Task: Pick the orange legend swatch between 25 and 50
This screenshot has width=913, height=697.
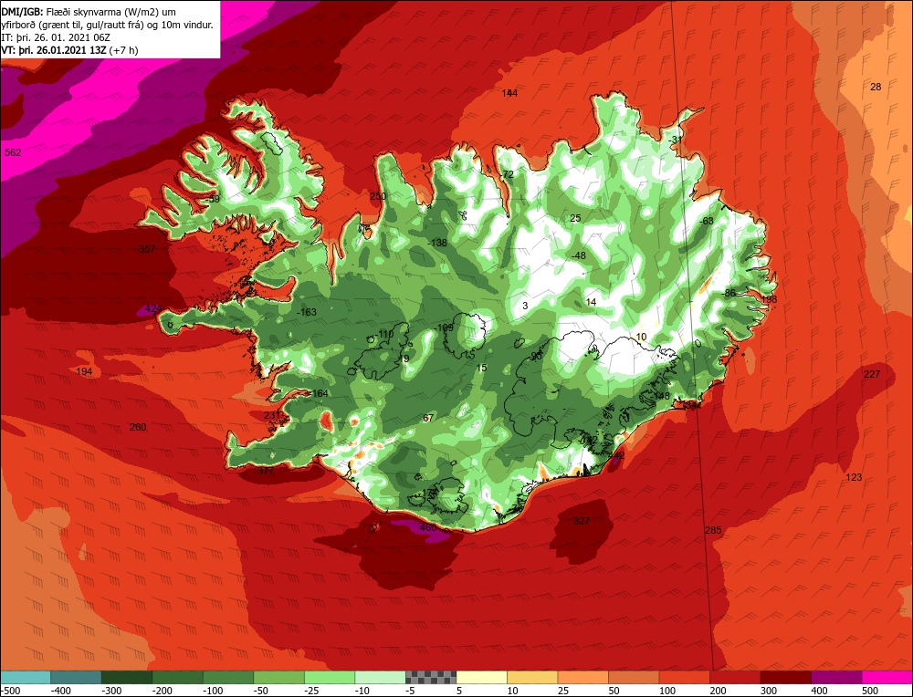Action: (x=582, y=677)
